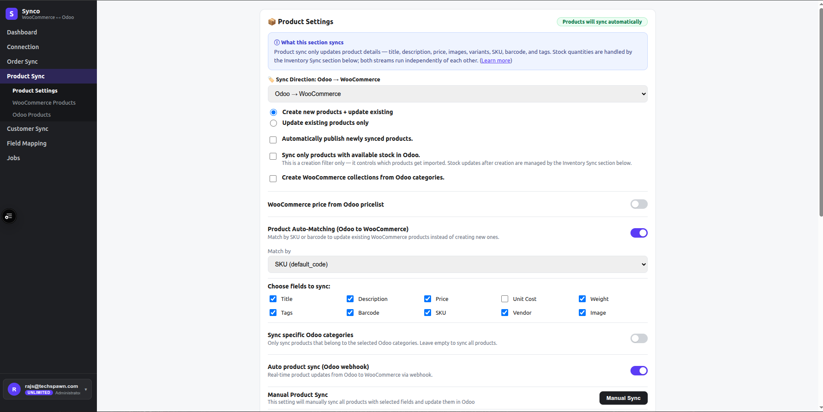Toggle Sync specific Odoo categories switch

coord(639,338)
